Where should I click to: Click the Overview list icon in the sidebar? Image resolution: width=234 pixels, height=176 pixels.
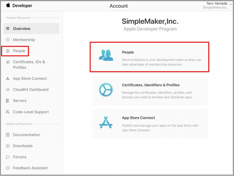click(x=8, y=28)
